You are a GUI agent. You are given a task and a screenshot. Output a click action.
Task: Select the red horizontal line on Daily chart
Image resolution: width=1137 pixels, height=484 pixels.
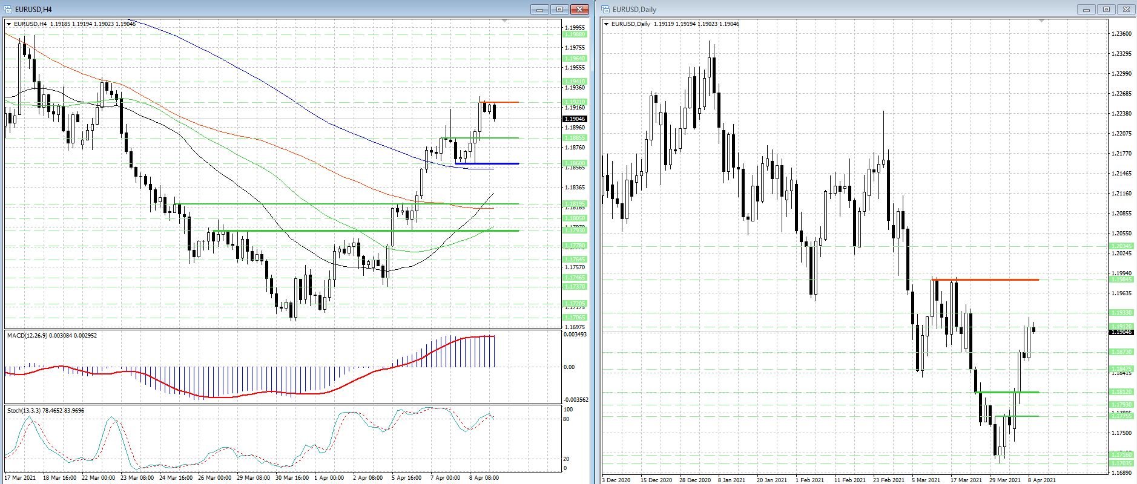point(985,280)
